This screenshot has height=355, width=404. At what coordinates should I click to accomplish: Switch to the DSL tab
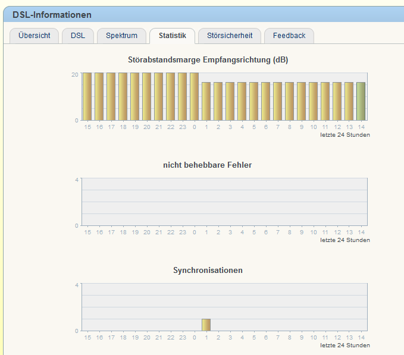78,36
